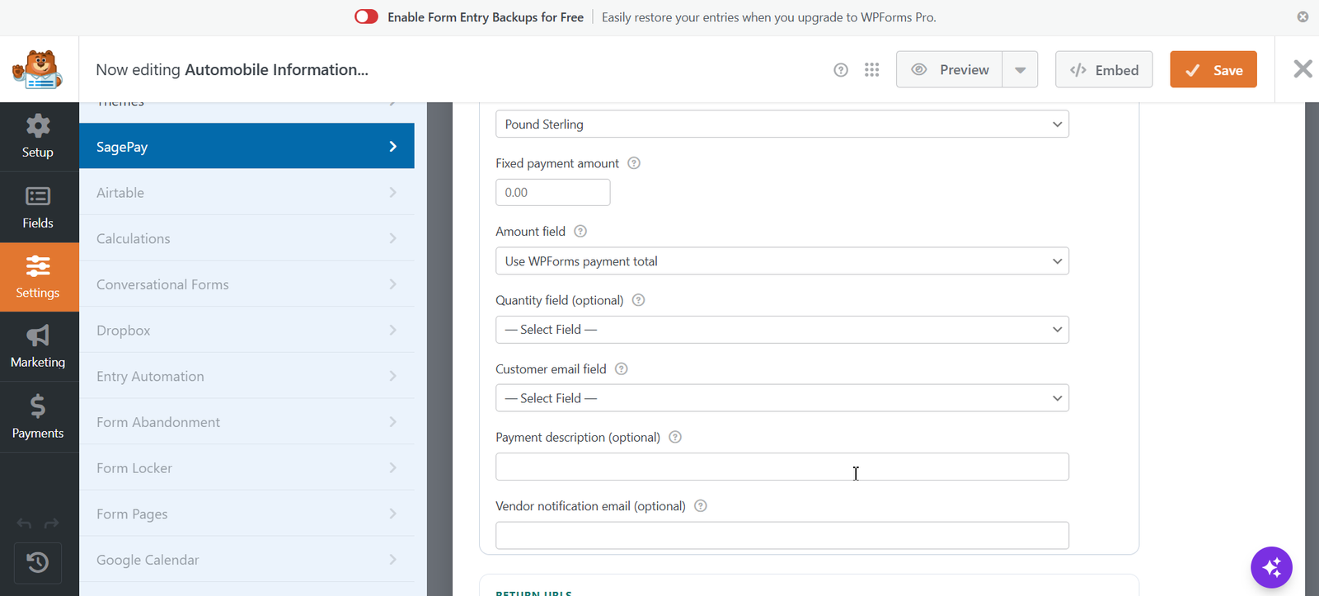1319x596 pixels.
Task: Open the Settings panel
Action: click(x=38, y=277)
